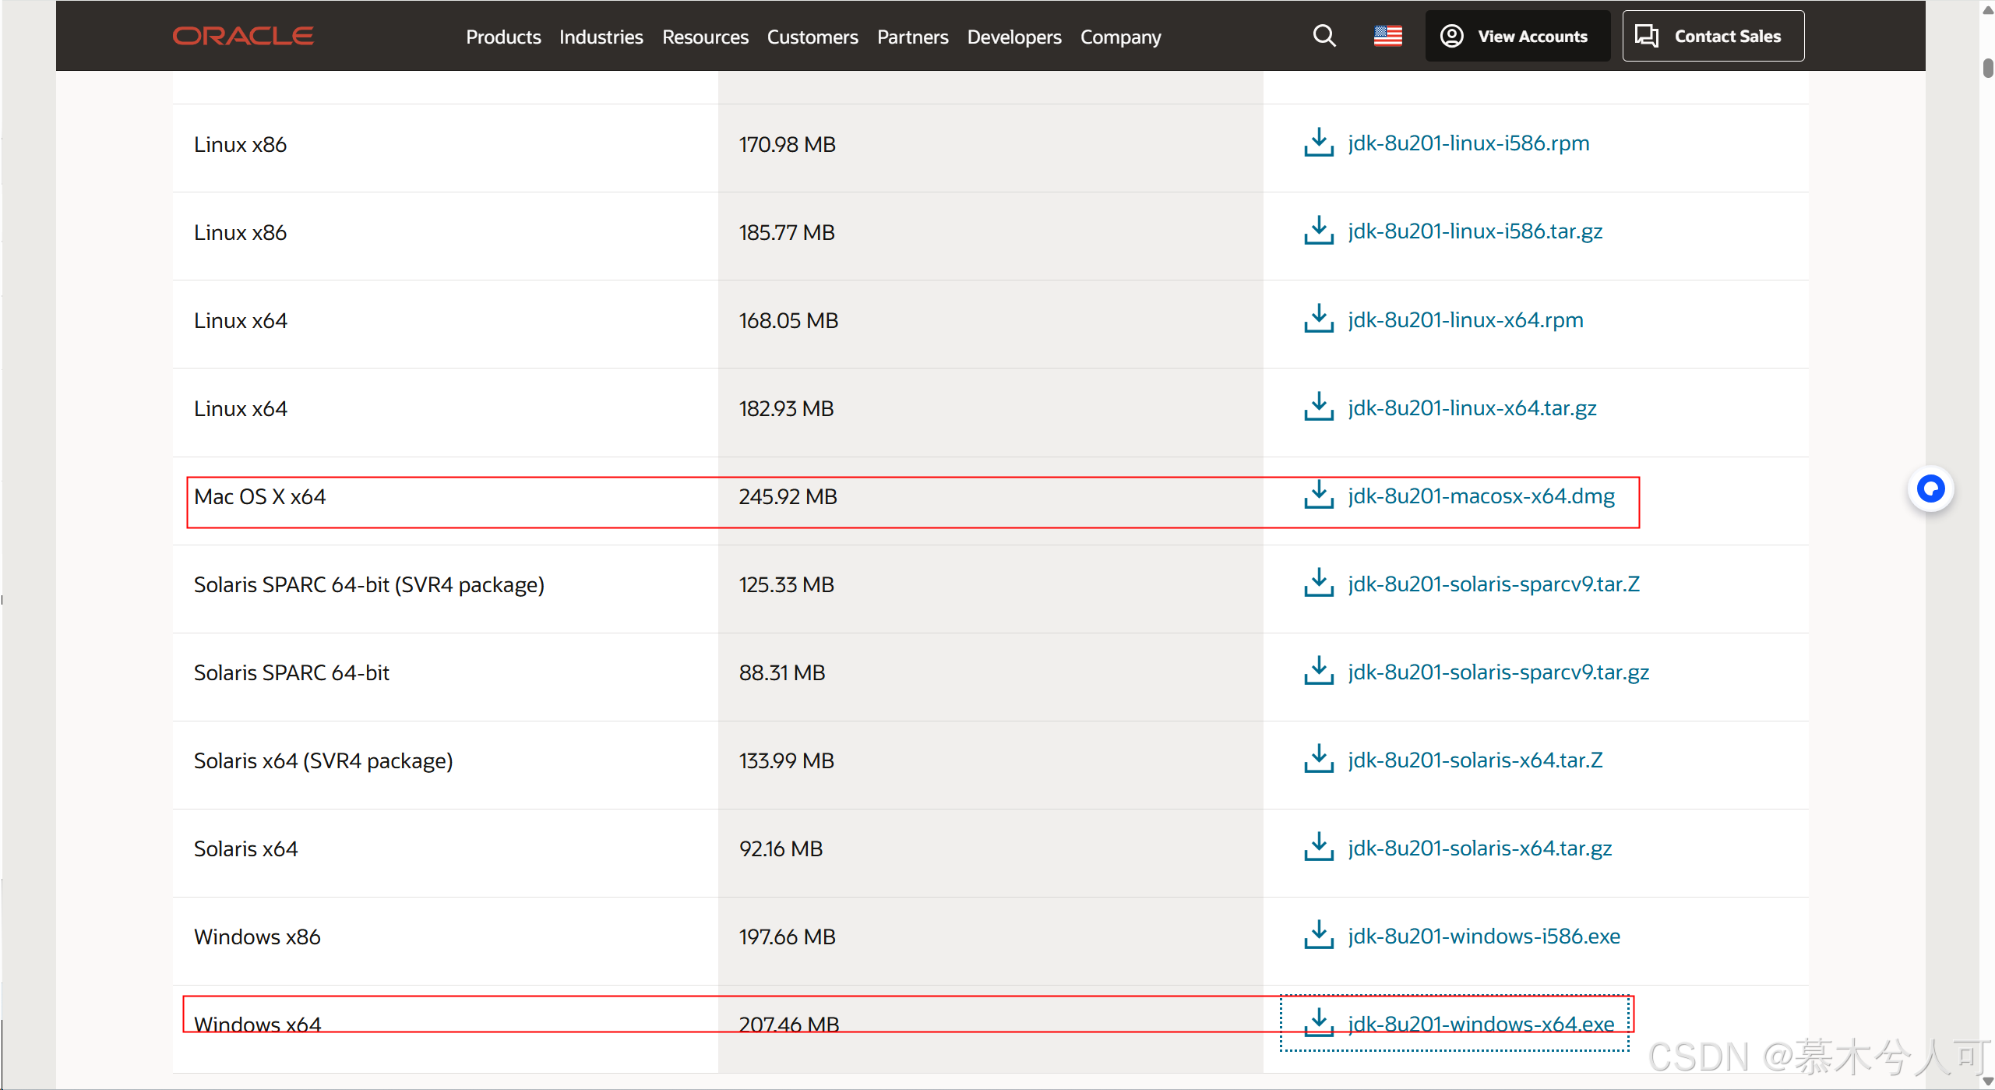Click the Contact Sales button
Screen dimensions: 1995x1090
(x=1713, y=36)
